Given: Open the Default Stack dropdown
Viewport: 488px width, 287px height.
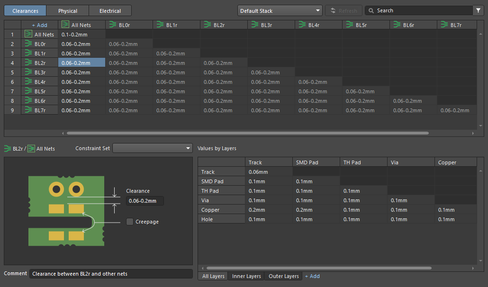Looking at the screenshot, I should [x=280, y=10].
